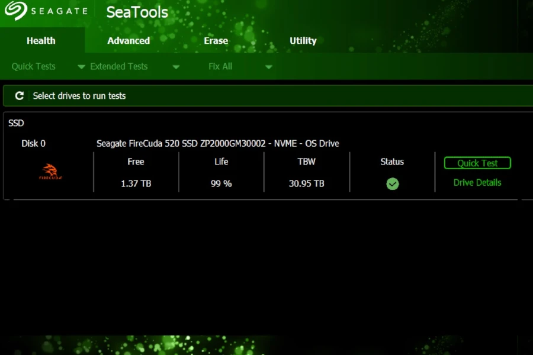Click the TBW column header
533x355 pixels.
pyautogui.click(x=307, y=162)
